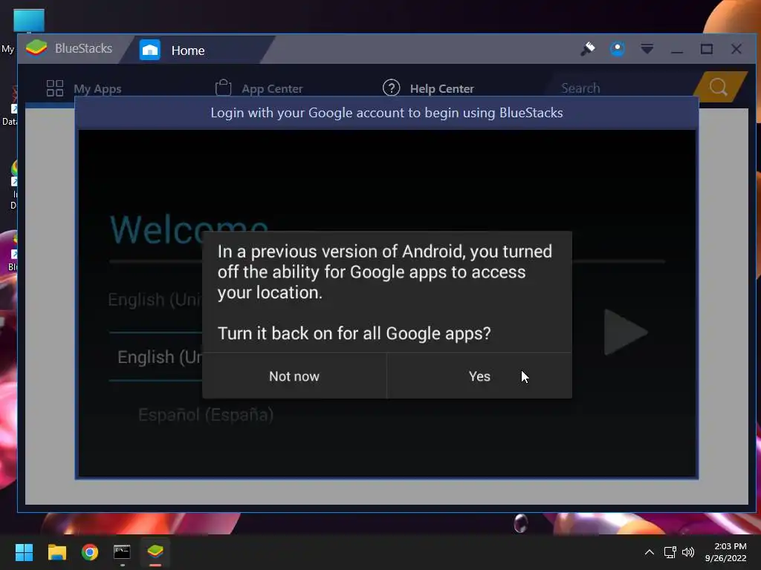Open the Home tab in BlueStacks

tap(188, 50)
